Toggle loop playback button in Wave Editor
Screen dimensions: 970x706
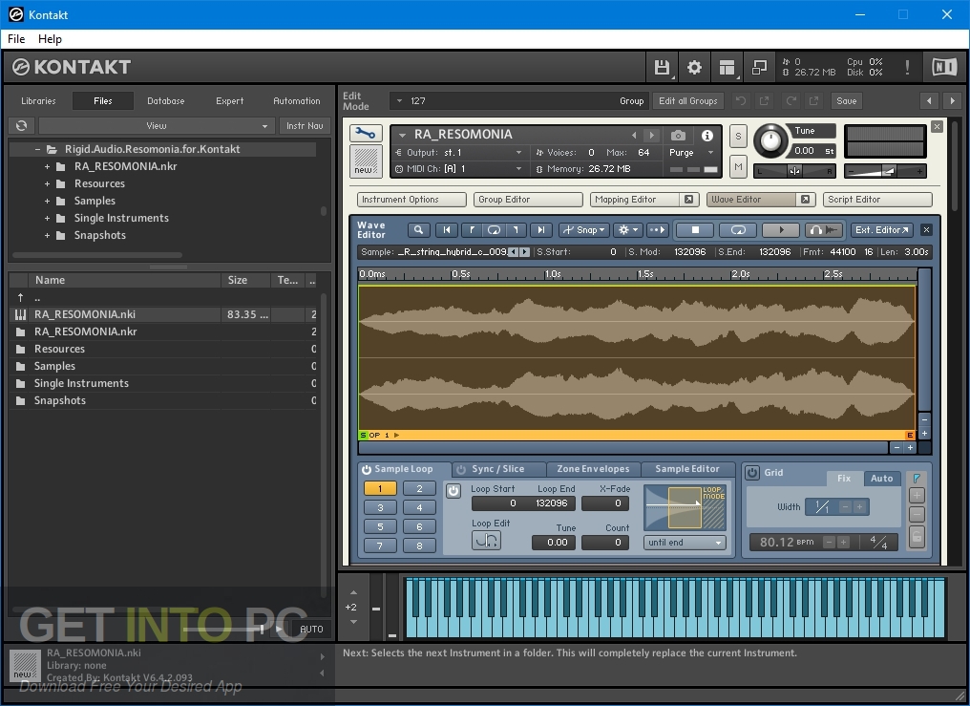738,229
